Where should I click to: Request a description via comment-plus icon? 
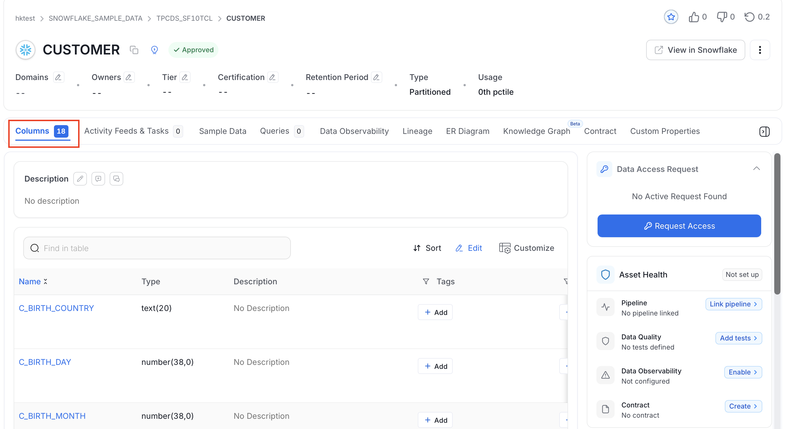click(x=98, y=179)
